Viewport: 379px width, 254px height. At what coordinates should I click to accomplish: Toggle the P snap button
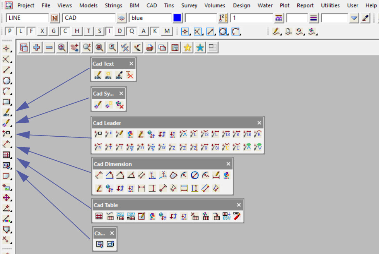(10, 31)
